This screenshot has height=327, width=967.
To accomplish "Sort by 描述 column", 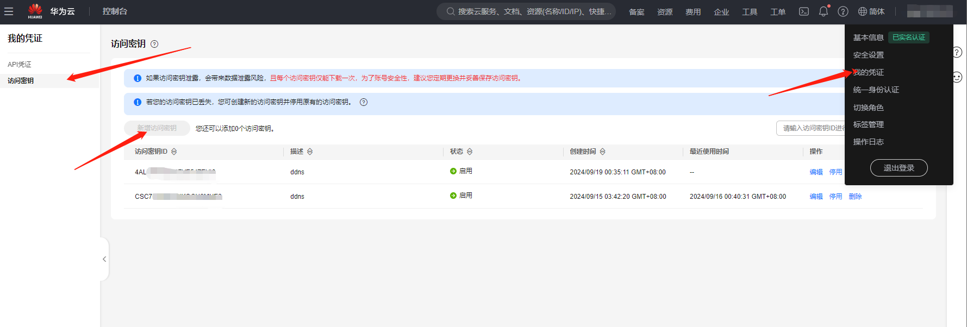I will pyautogui.click(x=310, y=152).
